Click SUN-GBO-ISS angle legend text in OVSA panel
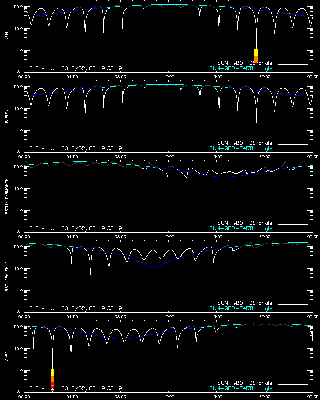 point(245,383)
